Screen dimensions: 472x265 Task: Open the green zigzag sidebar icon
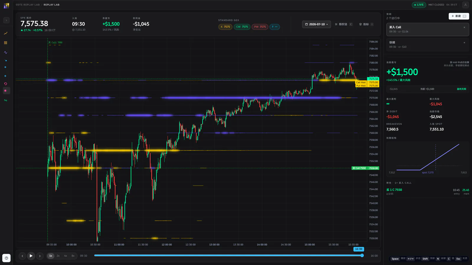pyautogui.click(x=6, y=100)
